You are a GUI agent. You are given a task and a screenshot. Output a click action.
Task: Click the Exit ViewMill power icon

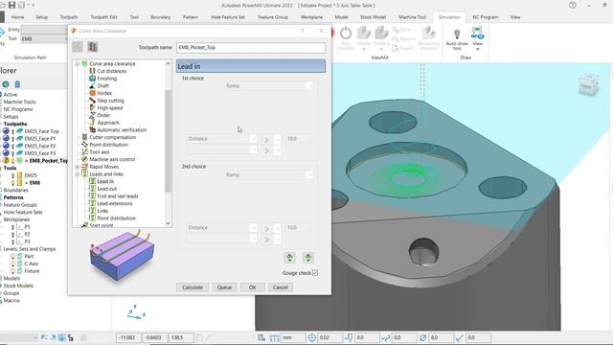click(x=346, y=34)
